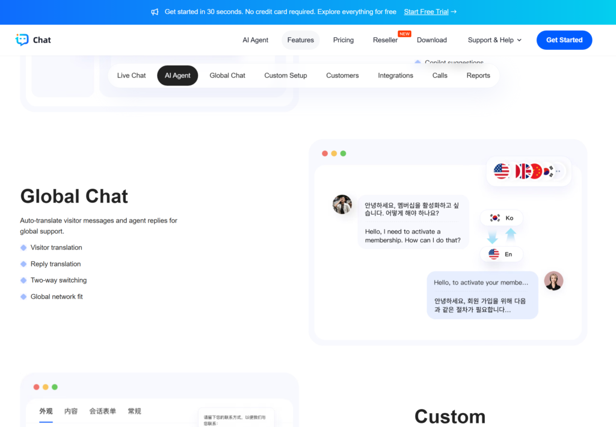
Task: Open the AI Agent top navigation item
Action: coord(255,40)
